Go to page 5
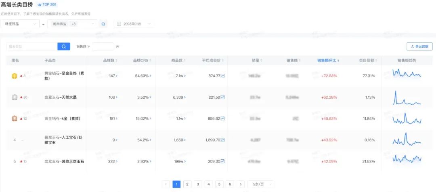The image size is (436, 192). click(x=219, y=184)
